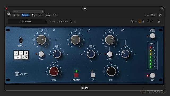Switch to M/S processing mode
This screenshot has height=96, width=170.
click(x=25, y=57)
